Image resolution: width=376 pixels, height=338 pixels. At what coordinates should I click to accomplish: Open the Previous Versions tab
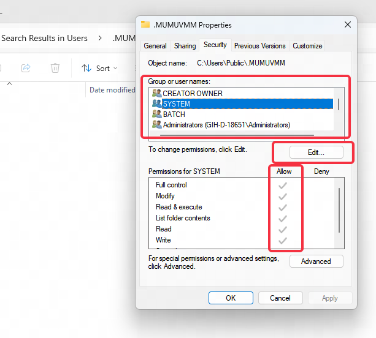(259, 46)
